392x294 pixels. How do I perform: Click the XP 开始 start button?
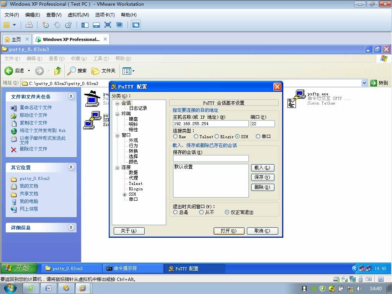tap(19, 268)
